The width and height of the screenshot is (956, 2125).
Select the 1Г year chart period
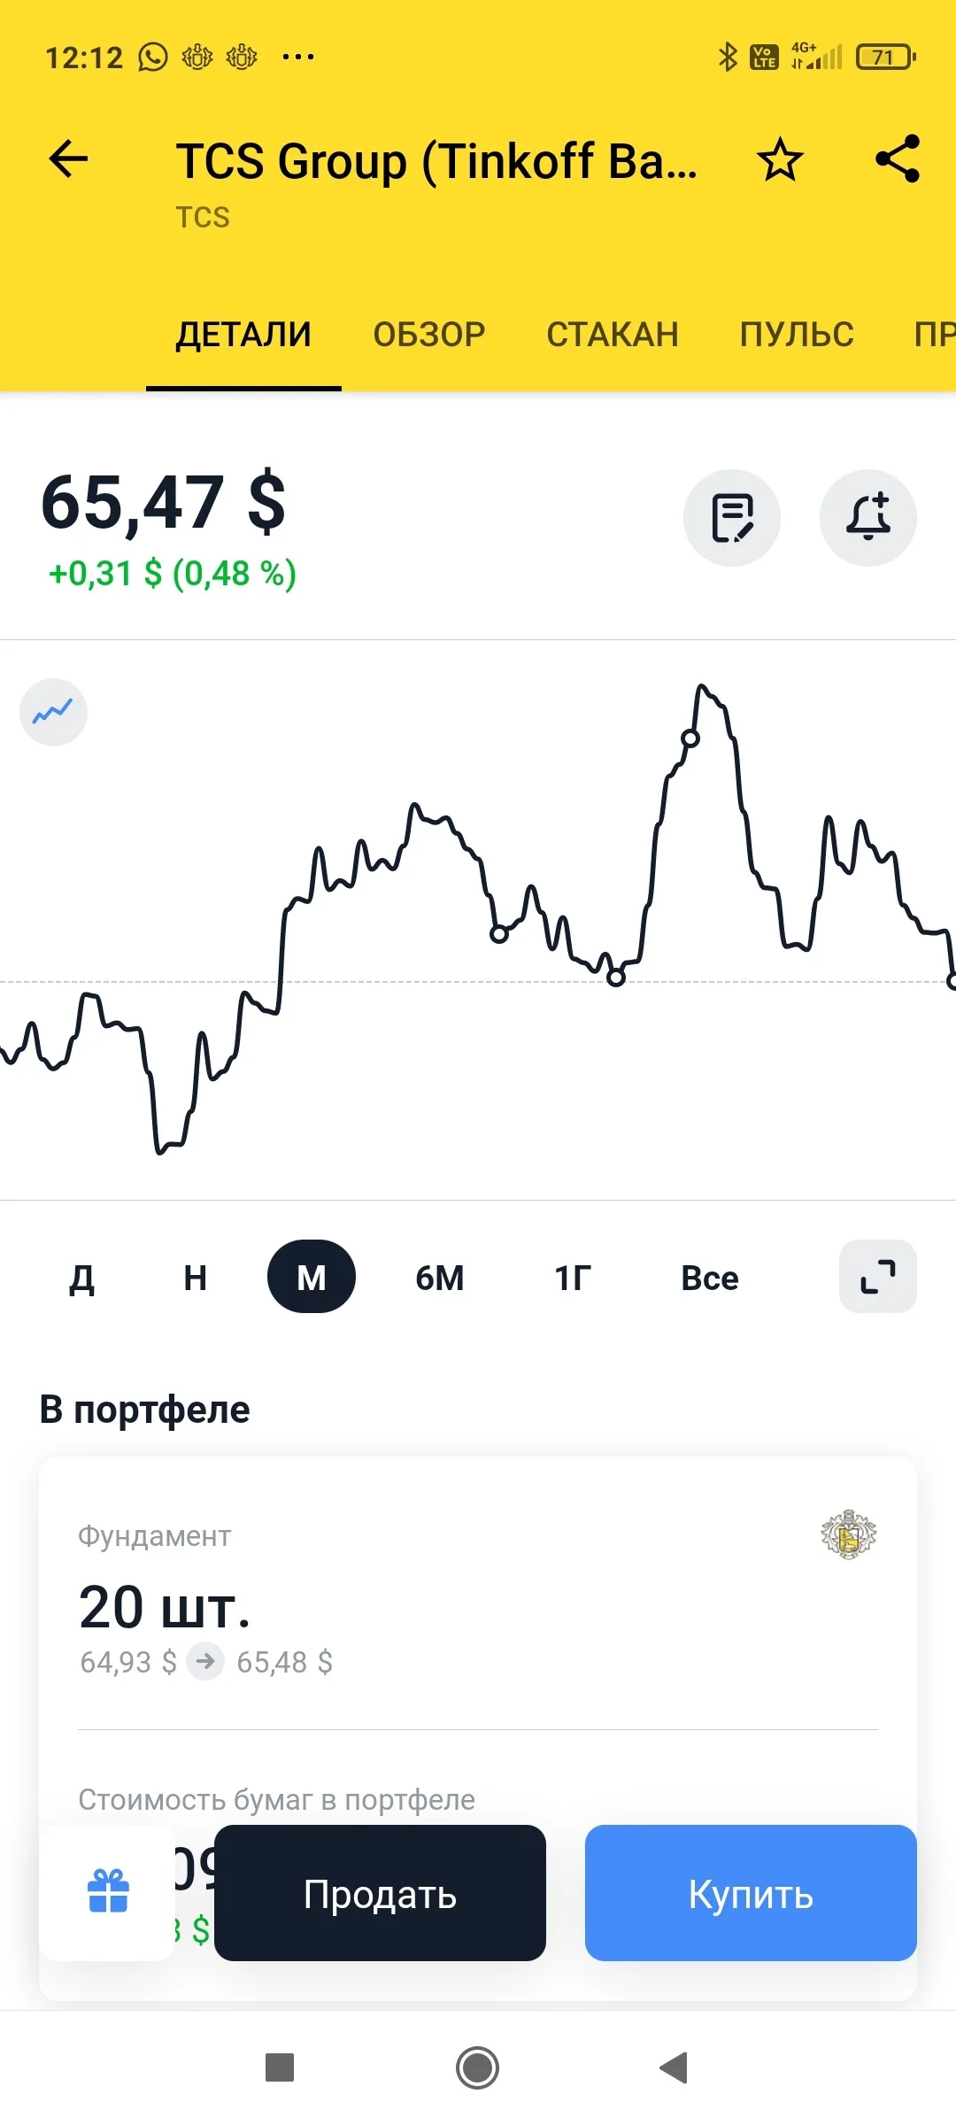(x=573, y=1278)
